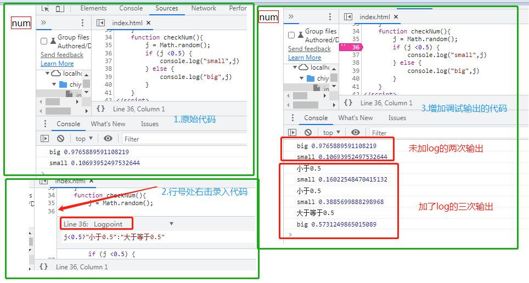Collapse localhost tree node in top-left panel
The height and width of the screenshot is (283, 529).
[48, 73]
